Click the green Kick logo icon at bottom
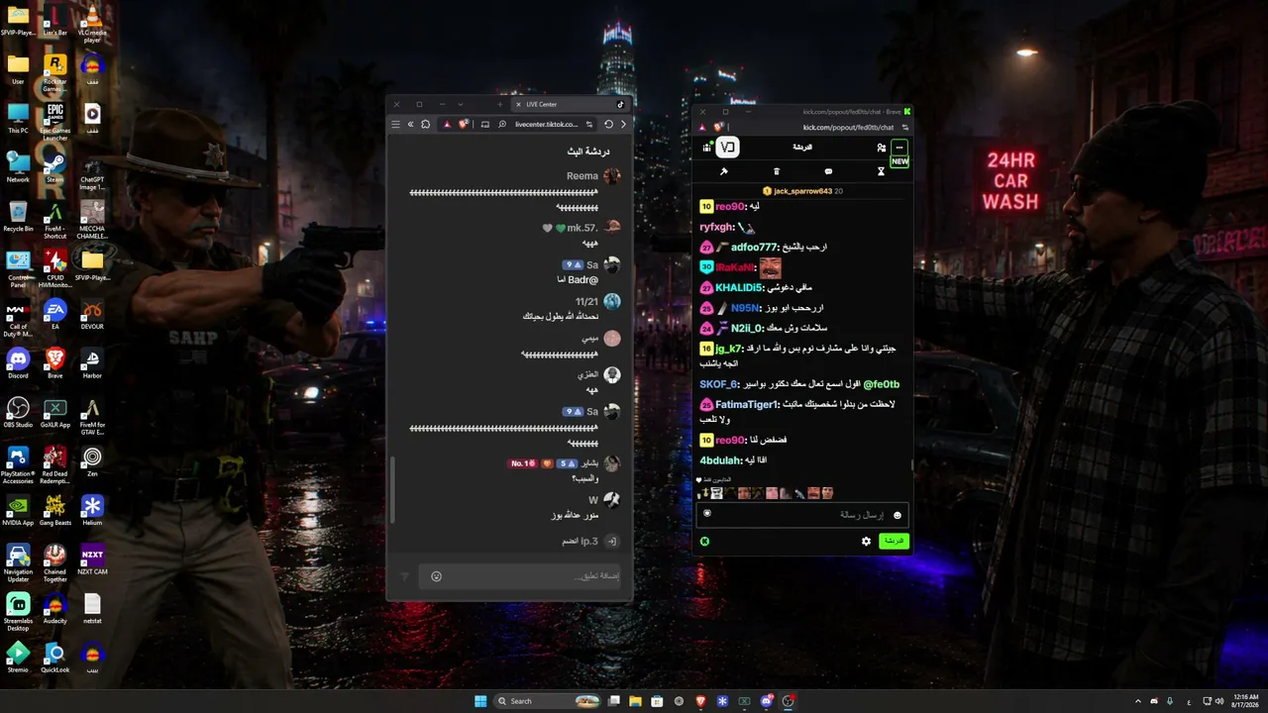Viewport: 1268px width, 713px height. [704, 542]
